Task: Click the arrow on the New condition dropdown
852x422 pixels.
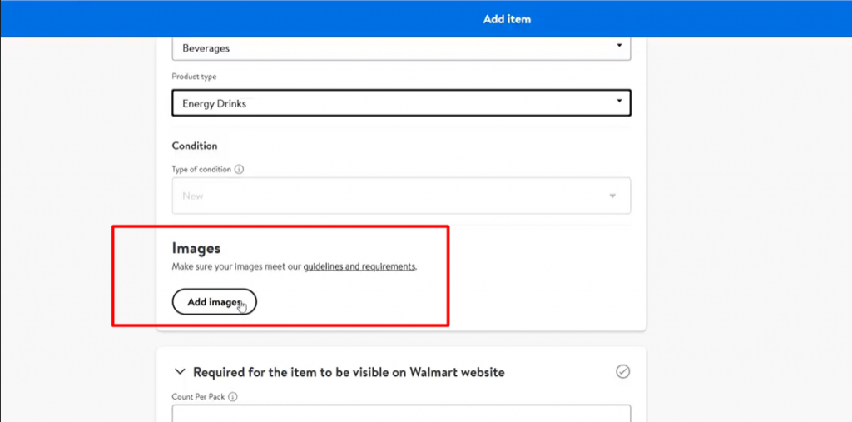Action: (x=612, y=196)
